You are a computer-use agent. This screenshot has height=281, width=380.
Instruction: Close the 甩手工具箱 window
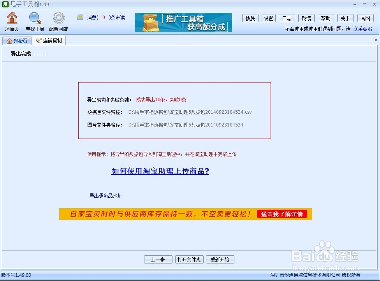(374, 4)
